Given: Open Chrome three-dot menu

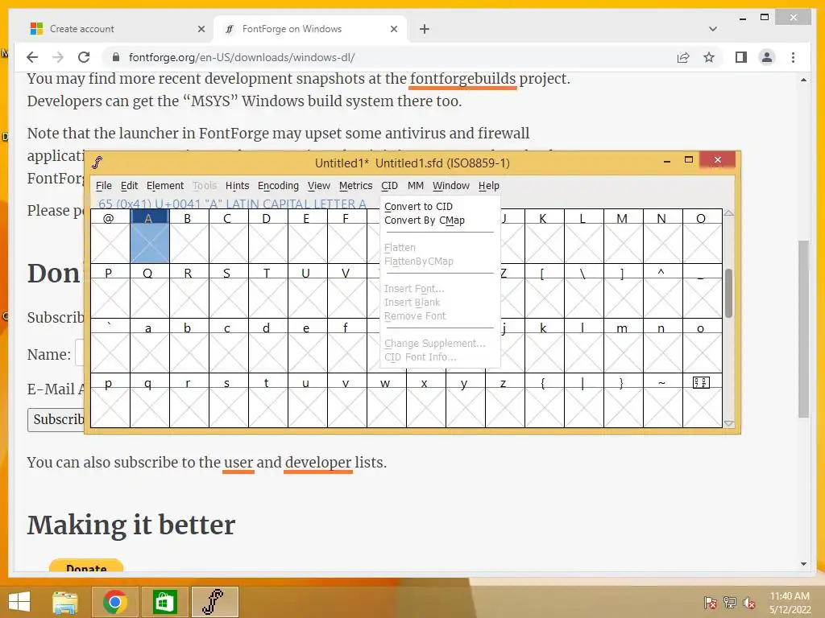Looking at the screenshot, I should [793, 57].
